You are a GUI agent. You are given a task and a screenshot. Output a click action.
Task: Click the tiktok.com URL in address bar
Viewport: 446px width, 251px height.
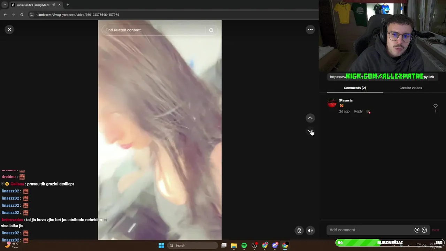78,15
